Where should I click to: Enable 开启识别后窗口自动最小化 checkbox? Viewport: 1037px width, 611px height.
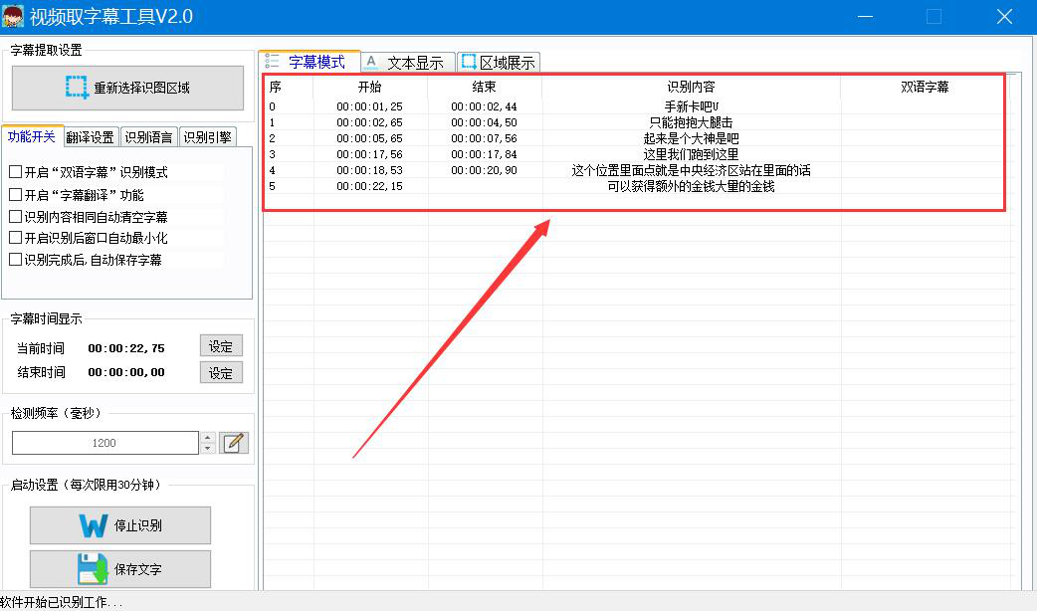point(15,238)
